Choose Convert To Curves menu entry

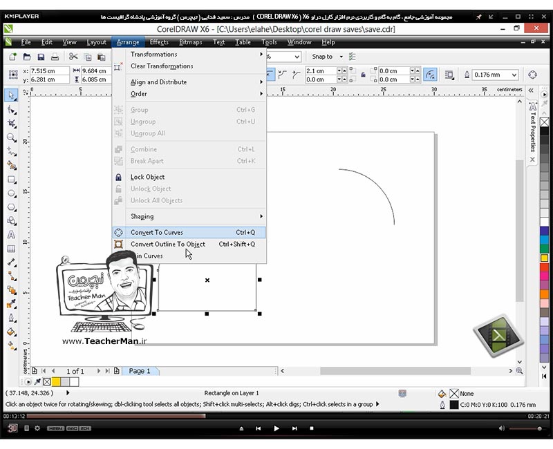tap(189, 232)
